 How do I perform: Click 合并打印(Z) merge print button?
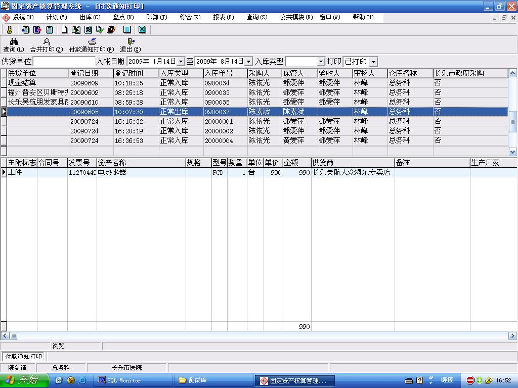click(x=47, y=45)
